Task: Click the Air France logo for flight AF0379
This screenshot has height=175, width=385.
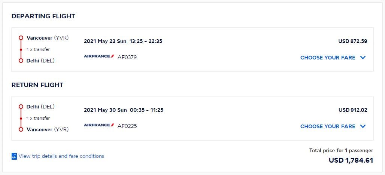Action: coord(99,56)
